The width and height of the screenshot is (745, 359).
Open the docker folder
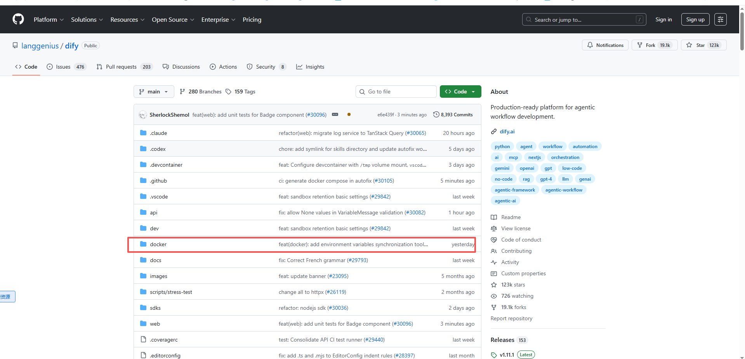pyautogui.click(x=158, y=244)
